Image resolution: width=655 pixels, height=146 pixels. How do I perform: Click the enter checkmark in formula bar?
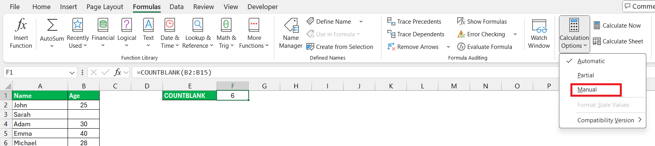(x=106, y=72)
